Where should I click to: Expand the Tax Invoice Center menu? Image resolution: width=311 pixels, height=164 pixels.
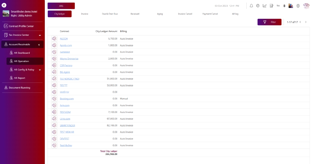pyautogui.click(x=40, y=35)
